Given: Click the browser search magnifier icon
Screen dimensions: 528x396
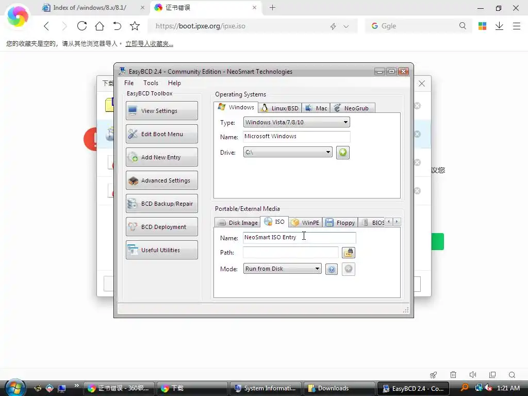Looking at the screenshot, I should 463,26.
